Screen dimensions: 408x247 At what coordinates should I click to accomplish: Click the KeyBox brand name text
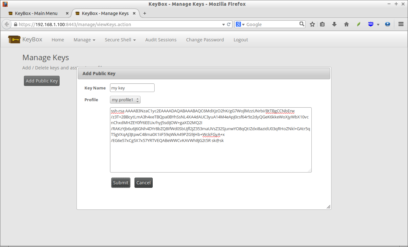[x=32, y=39]
